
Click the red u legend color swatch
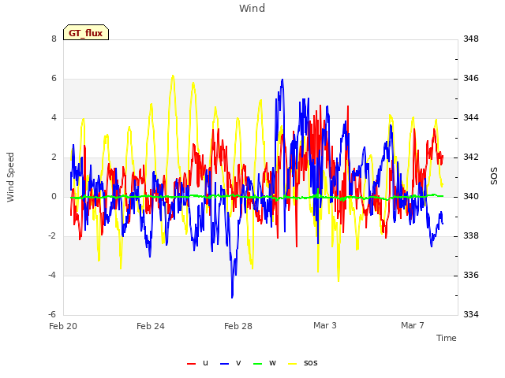point(191,364)
